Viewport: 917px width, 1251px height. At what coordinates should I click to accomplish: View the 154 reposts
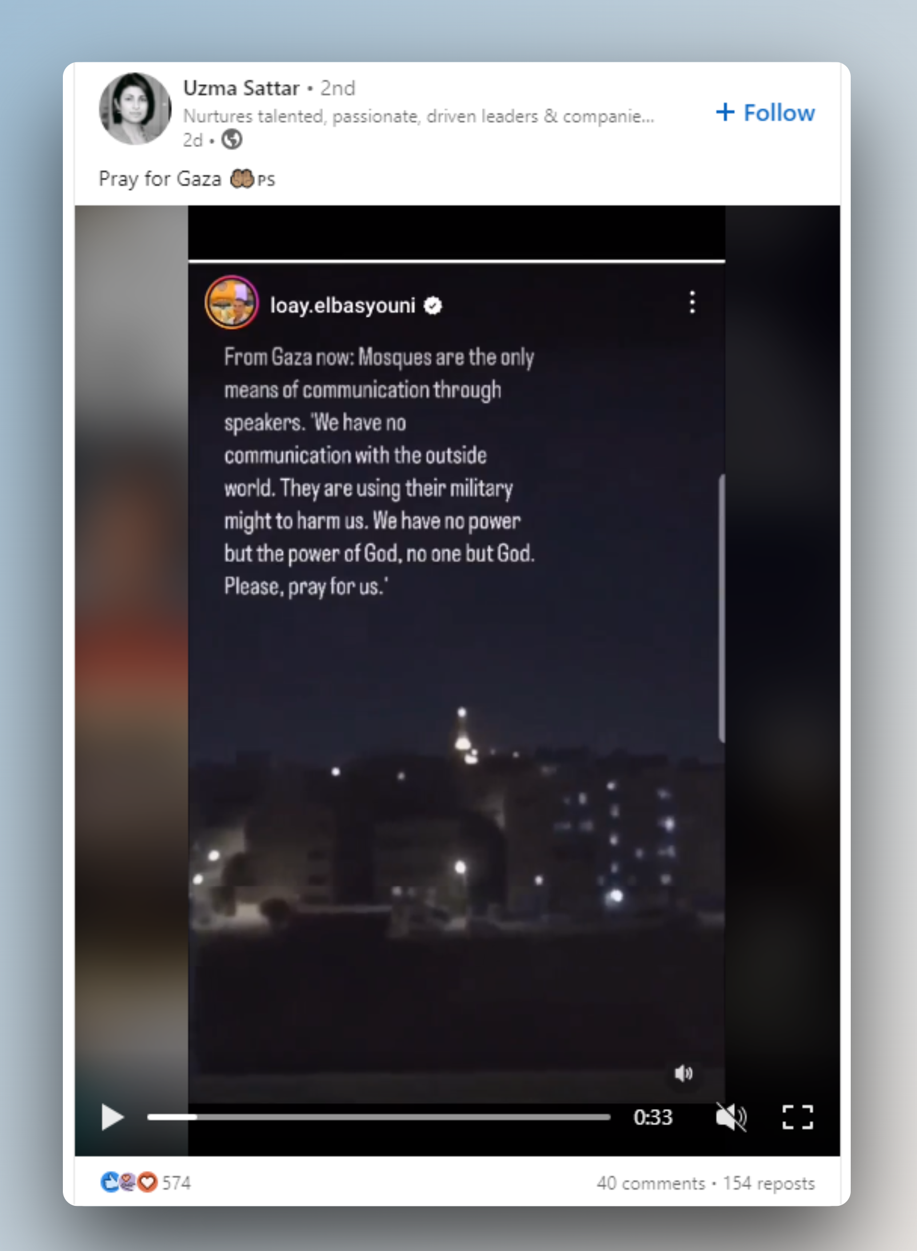pos(769,1183)
